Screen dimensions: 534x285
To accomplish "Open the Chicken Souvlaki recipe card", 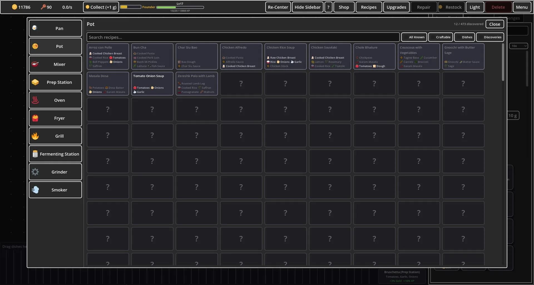I will pos(330,56).
